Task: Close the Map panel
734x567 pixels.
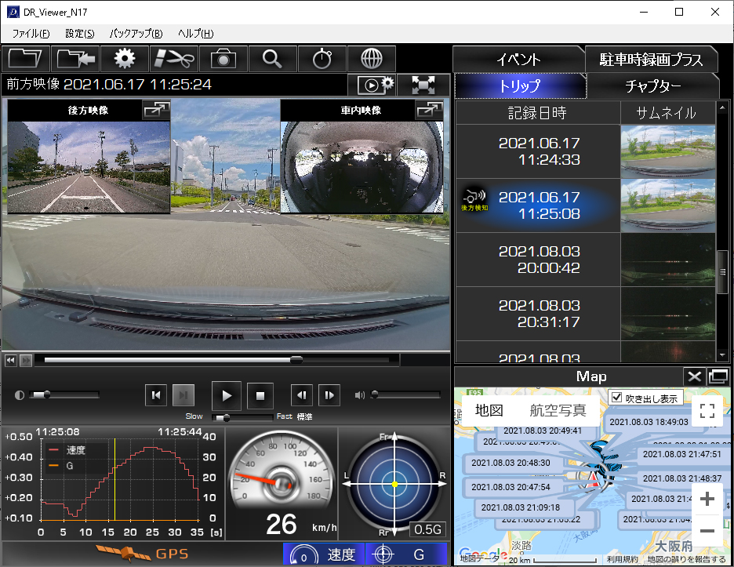Action: coord(695,376)
